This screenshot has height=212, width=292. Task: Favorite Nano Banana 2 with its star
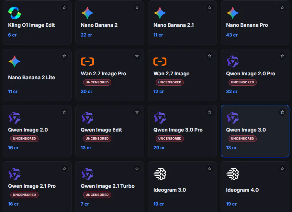(x=137, y=7)
